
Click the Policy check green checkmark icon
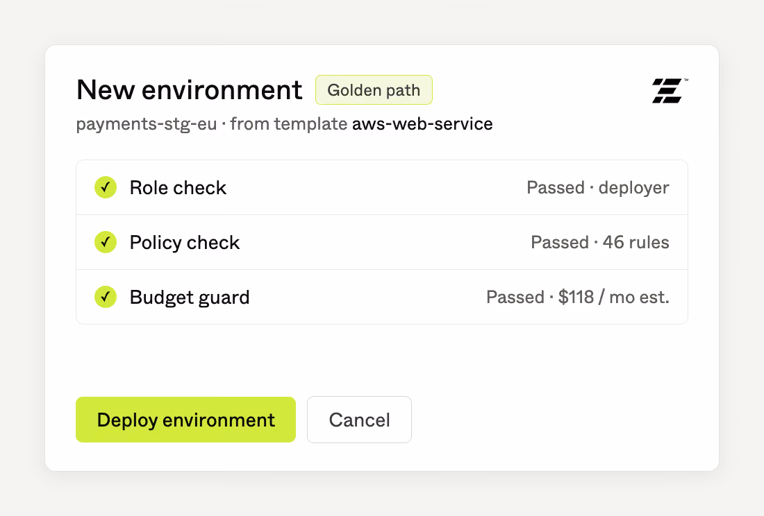point(106,242)
